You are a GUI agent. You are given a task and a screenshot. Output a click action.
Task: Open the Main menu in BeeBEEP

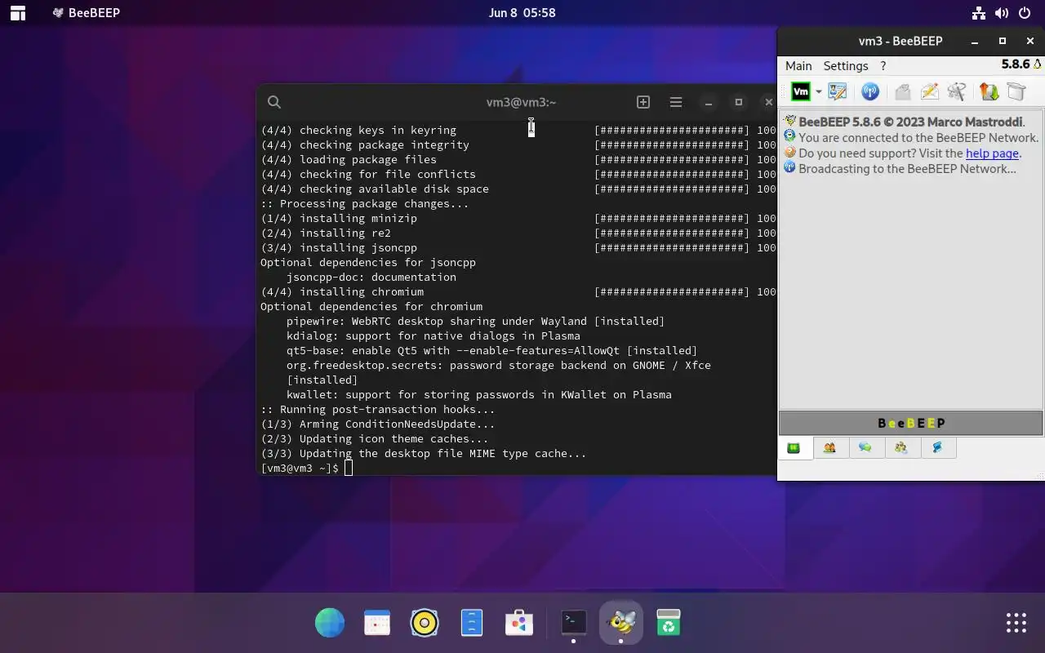pyautogui.click(x=798, y=66)
